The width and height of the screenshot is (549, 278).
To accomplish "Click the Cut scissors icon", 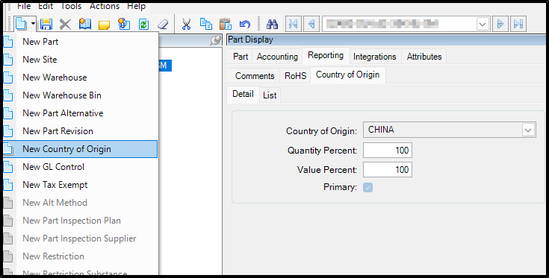I will [x=186, y=24].
